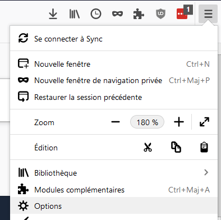Viewport: 221px width, 220px height.
Task: Click the Copy icon in Édition row
Action: (176, 147)
